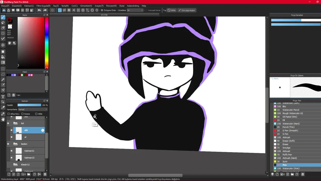Open snap settings gear icon
The image size is (321, 181).
click(97, 10)
